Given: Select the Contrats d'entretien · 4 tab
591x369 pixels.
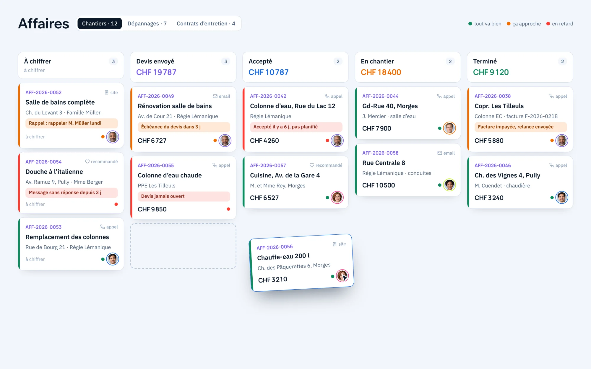Looking at the screenshot, I should pos(206,24).
